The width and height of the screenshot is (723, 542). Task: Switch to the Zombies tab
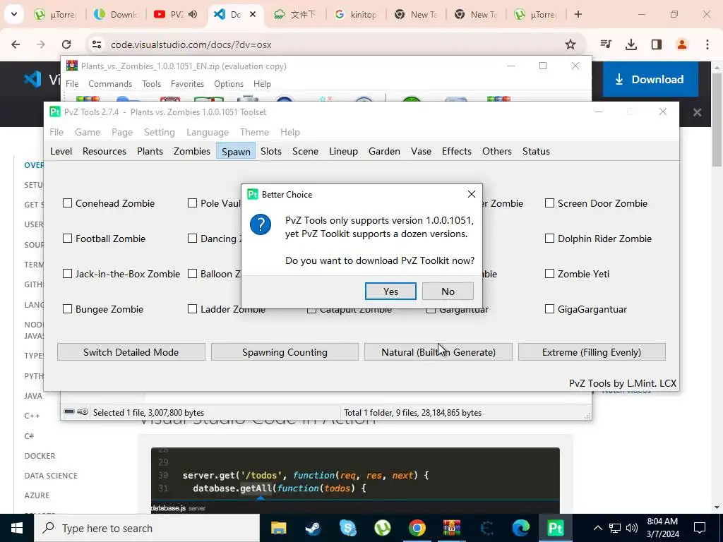pos(192,151)
